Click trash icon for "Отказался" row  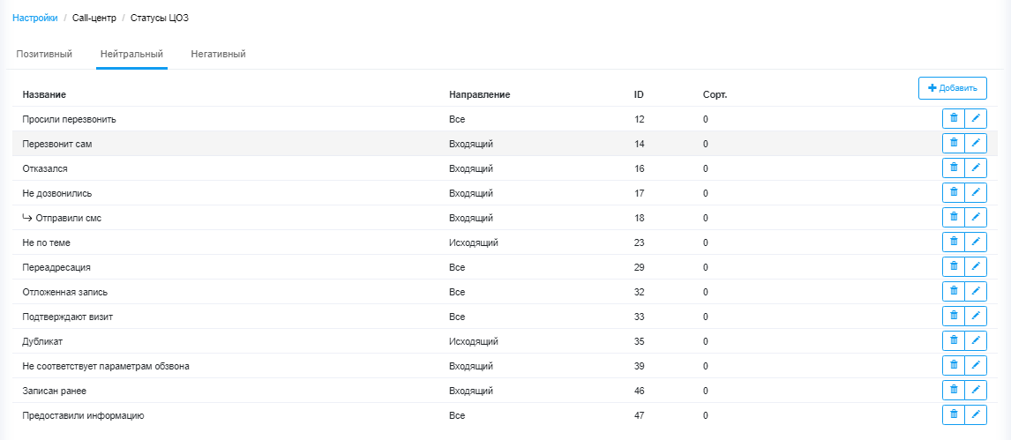point(954,168)
